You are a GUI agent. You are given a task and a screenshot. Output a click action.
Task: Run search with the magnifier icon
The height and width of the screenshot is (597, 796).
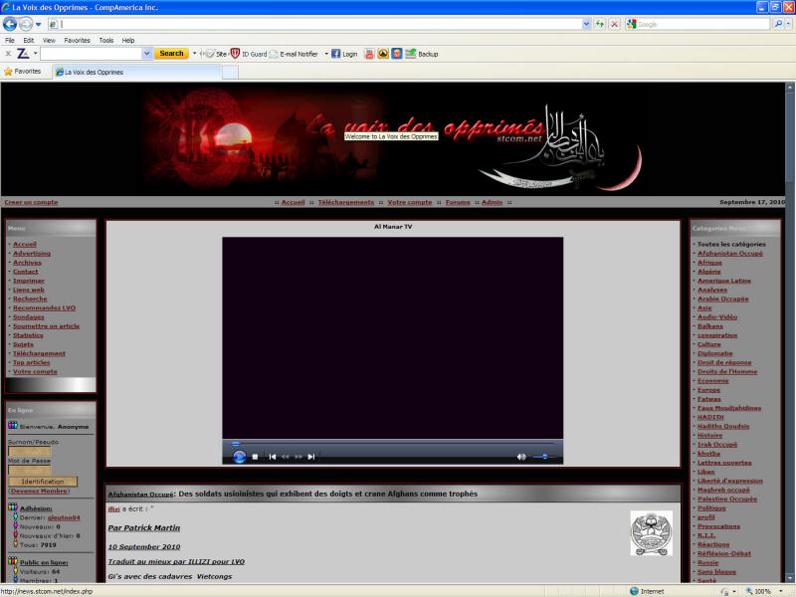pos(778,24)
